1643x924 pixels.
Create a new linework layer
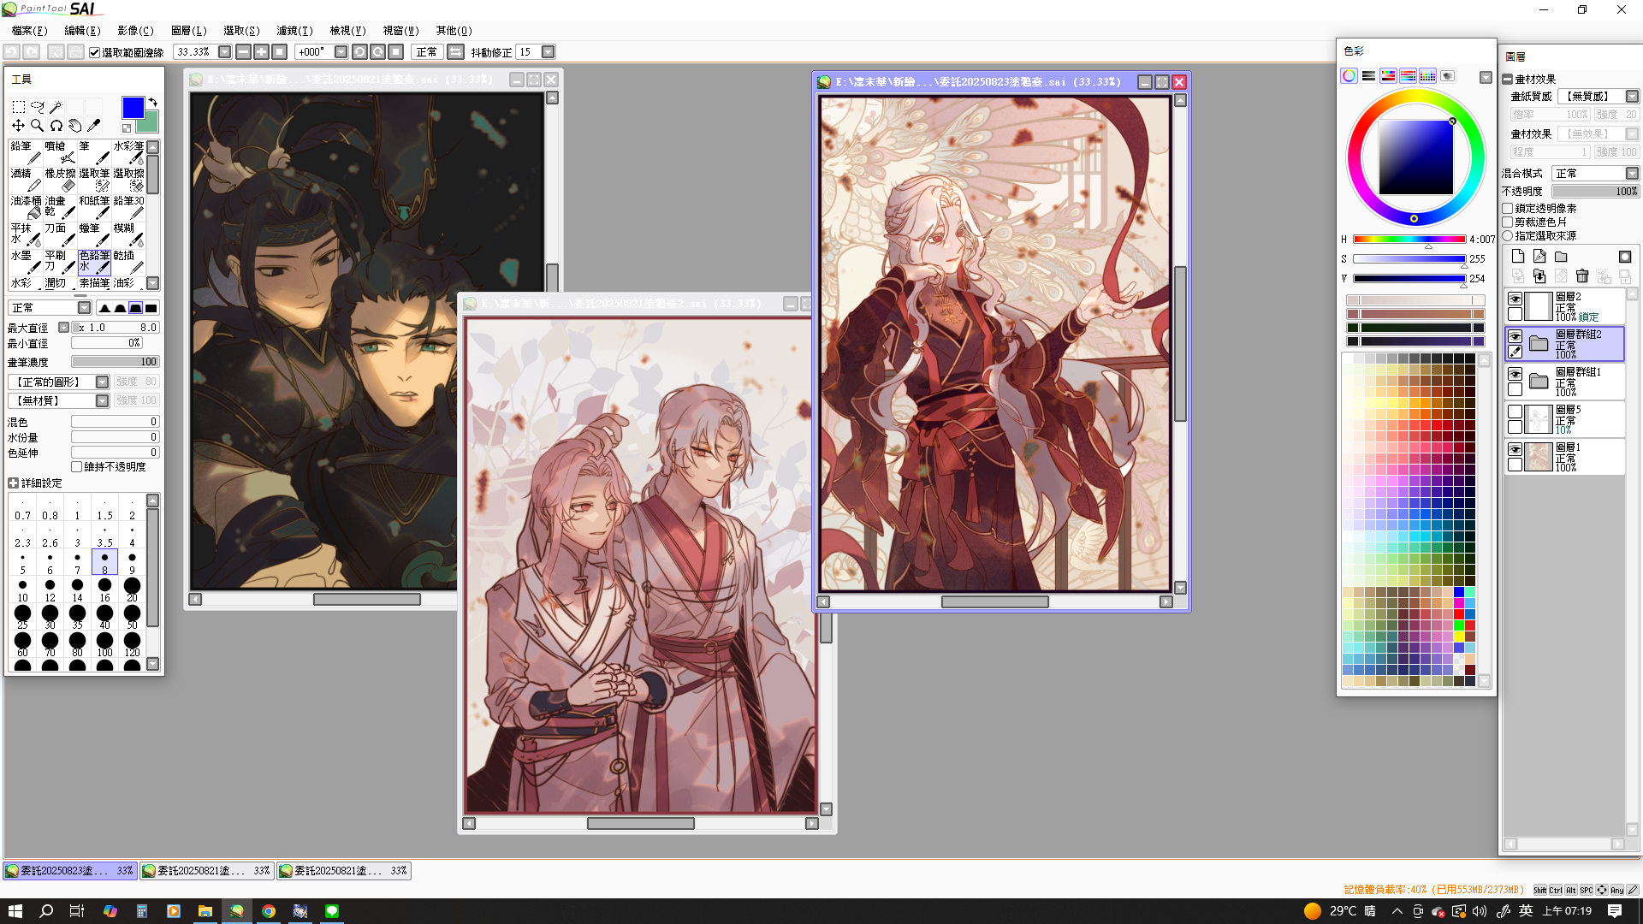(1539, 257)
